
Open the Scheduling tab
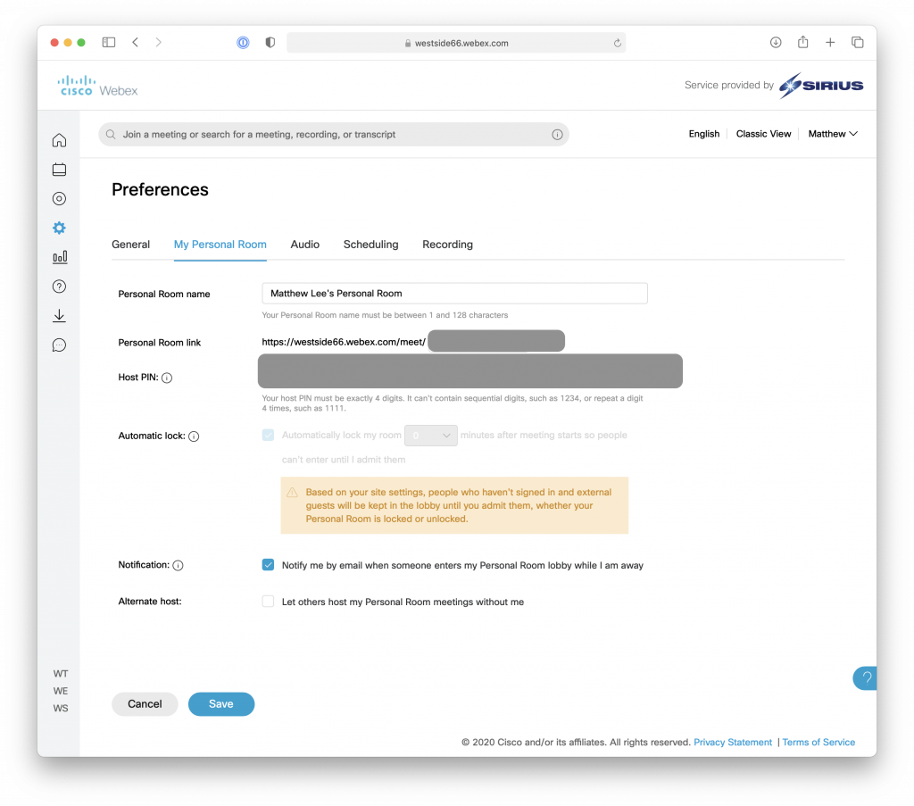(x=370, y=245)
